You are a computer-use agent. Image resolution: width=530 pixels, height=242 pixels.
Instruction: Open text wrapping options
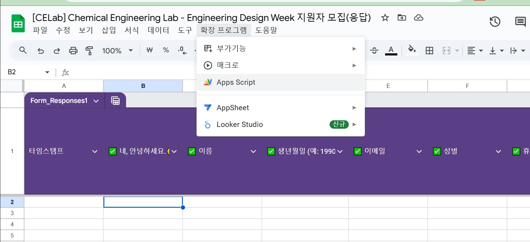coord(518,51)
